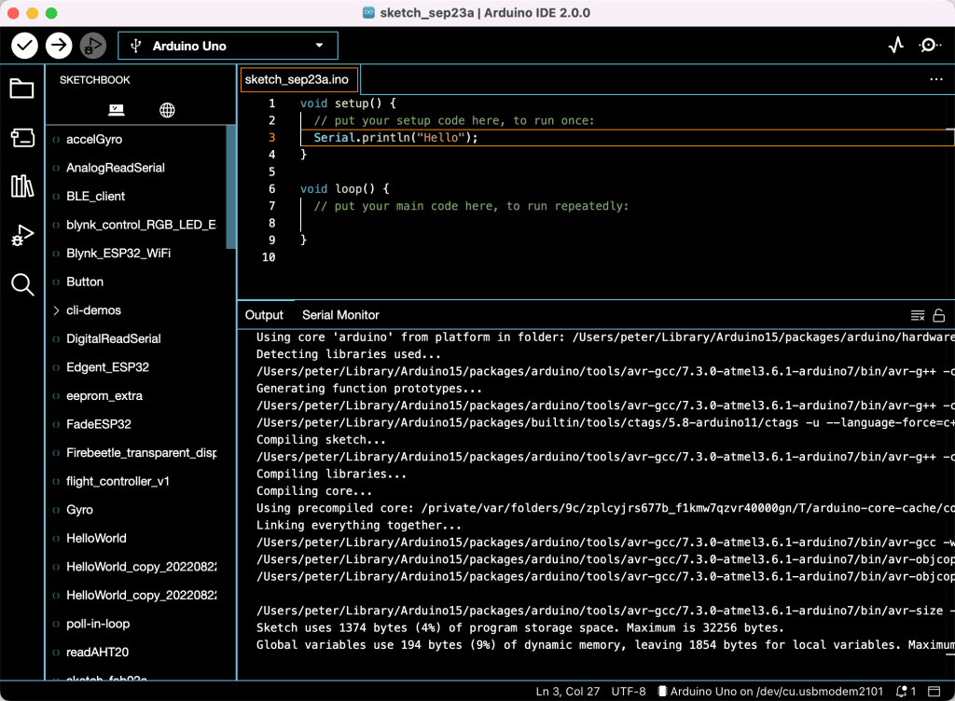
Task: Click the 'Compiling sketch...' output line
Action: 321,439
